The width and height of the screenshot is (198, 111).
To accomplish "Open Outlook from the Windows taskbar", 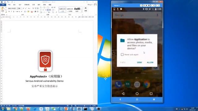I will coord(60,109).
